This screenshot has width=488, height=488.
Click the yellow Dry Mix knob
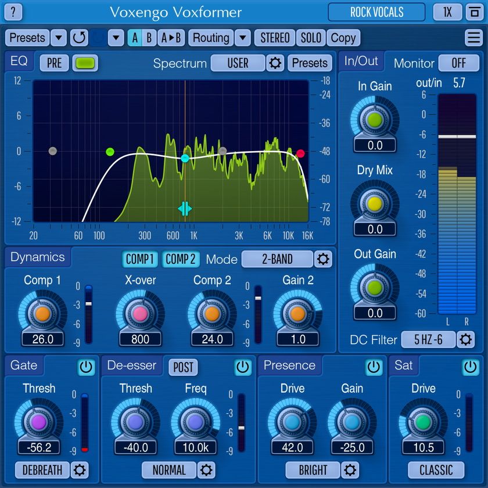coord(375,204)
